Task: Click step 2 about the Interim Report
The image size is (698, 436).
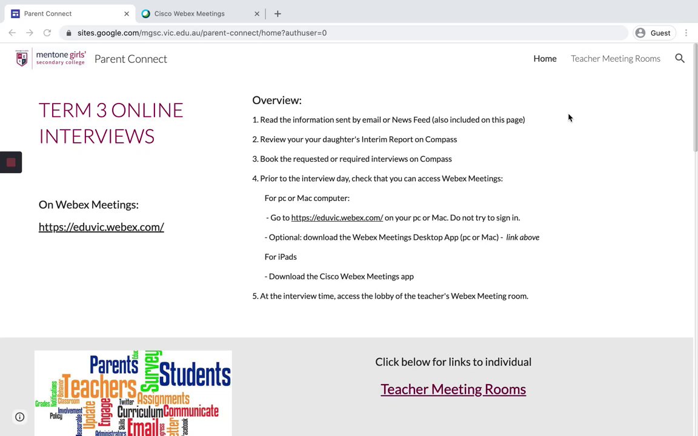Action: [355, 139]
